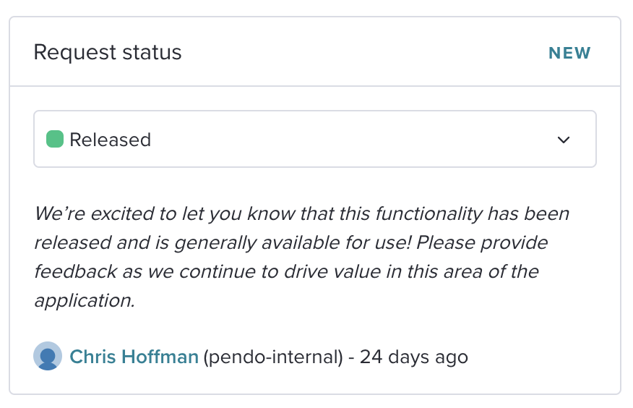The width and height of the screenshot is (633, 408).
Task: Click the "24 days ago" timestamp
Action: tap(414, 357)
